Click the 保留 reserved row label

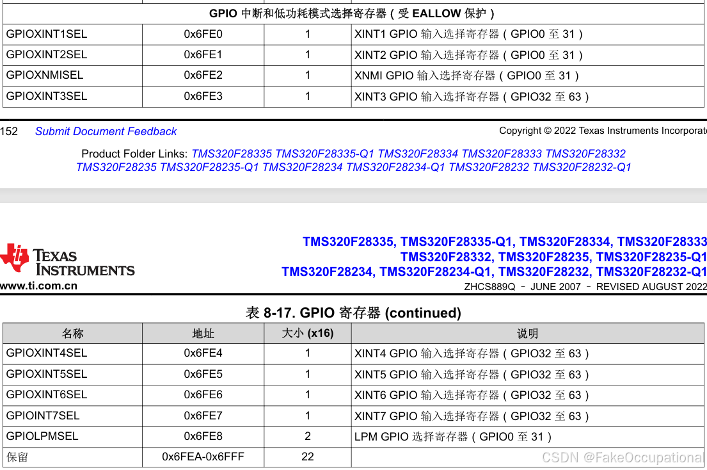click(17, 457)
